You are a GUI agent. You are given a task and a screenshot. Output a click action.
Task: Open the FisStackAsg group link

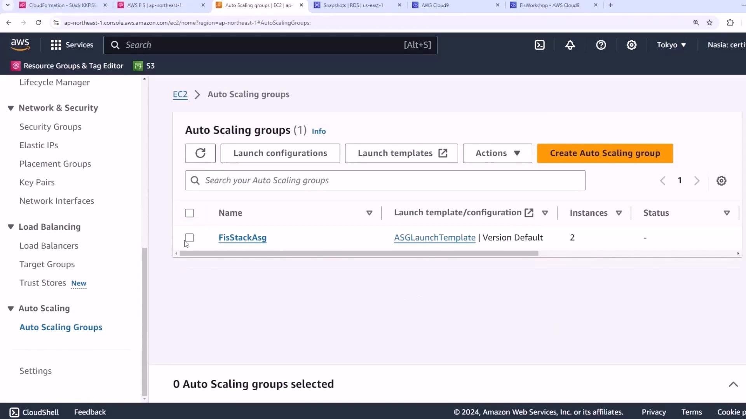point(242,238)
